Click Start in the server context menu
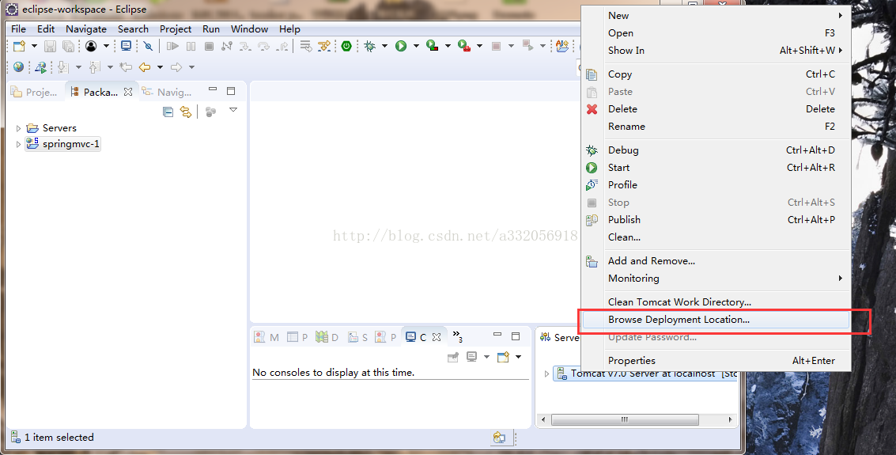This screenshot has width=896, height=455. click(x=715, y=168)
